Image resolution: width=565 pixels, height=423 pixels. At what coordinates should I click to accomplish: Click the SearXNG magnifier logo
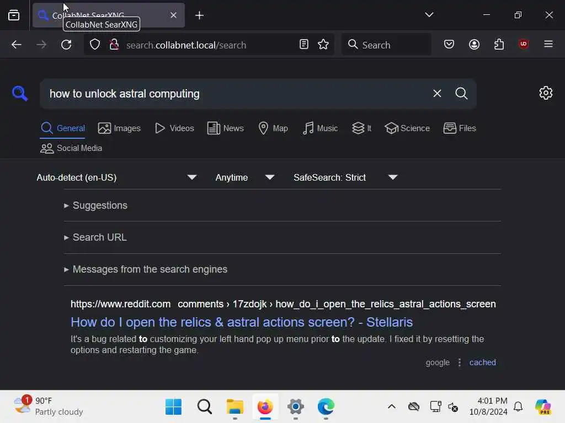pyautogui.click(x=19, y=94)
